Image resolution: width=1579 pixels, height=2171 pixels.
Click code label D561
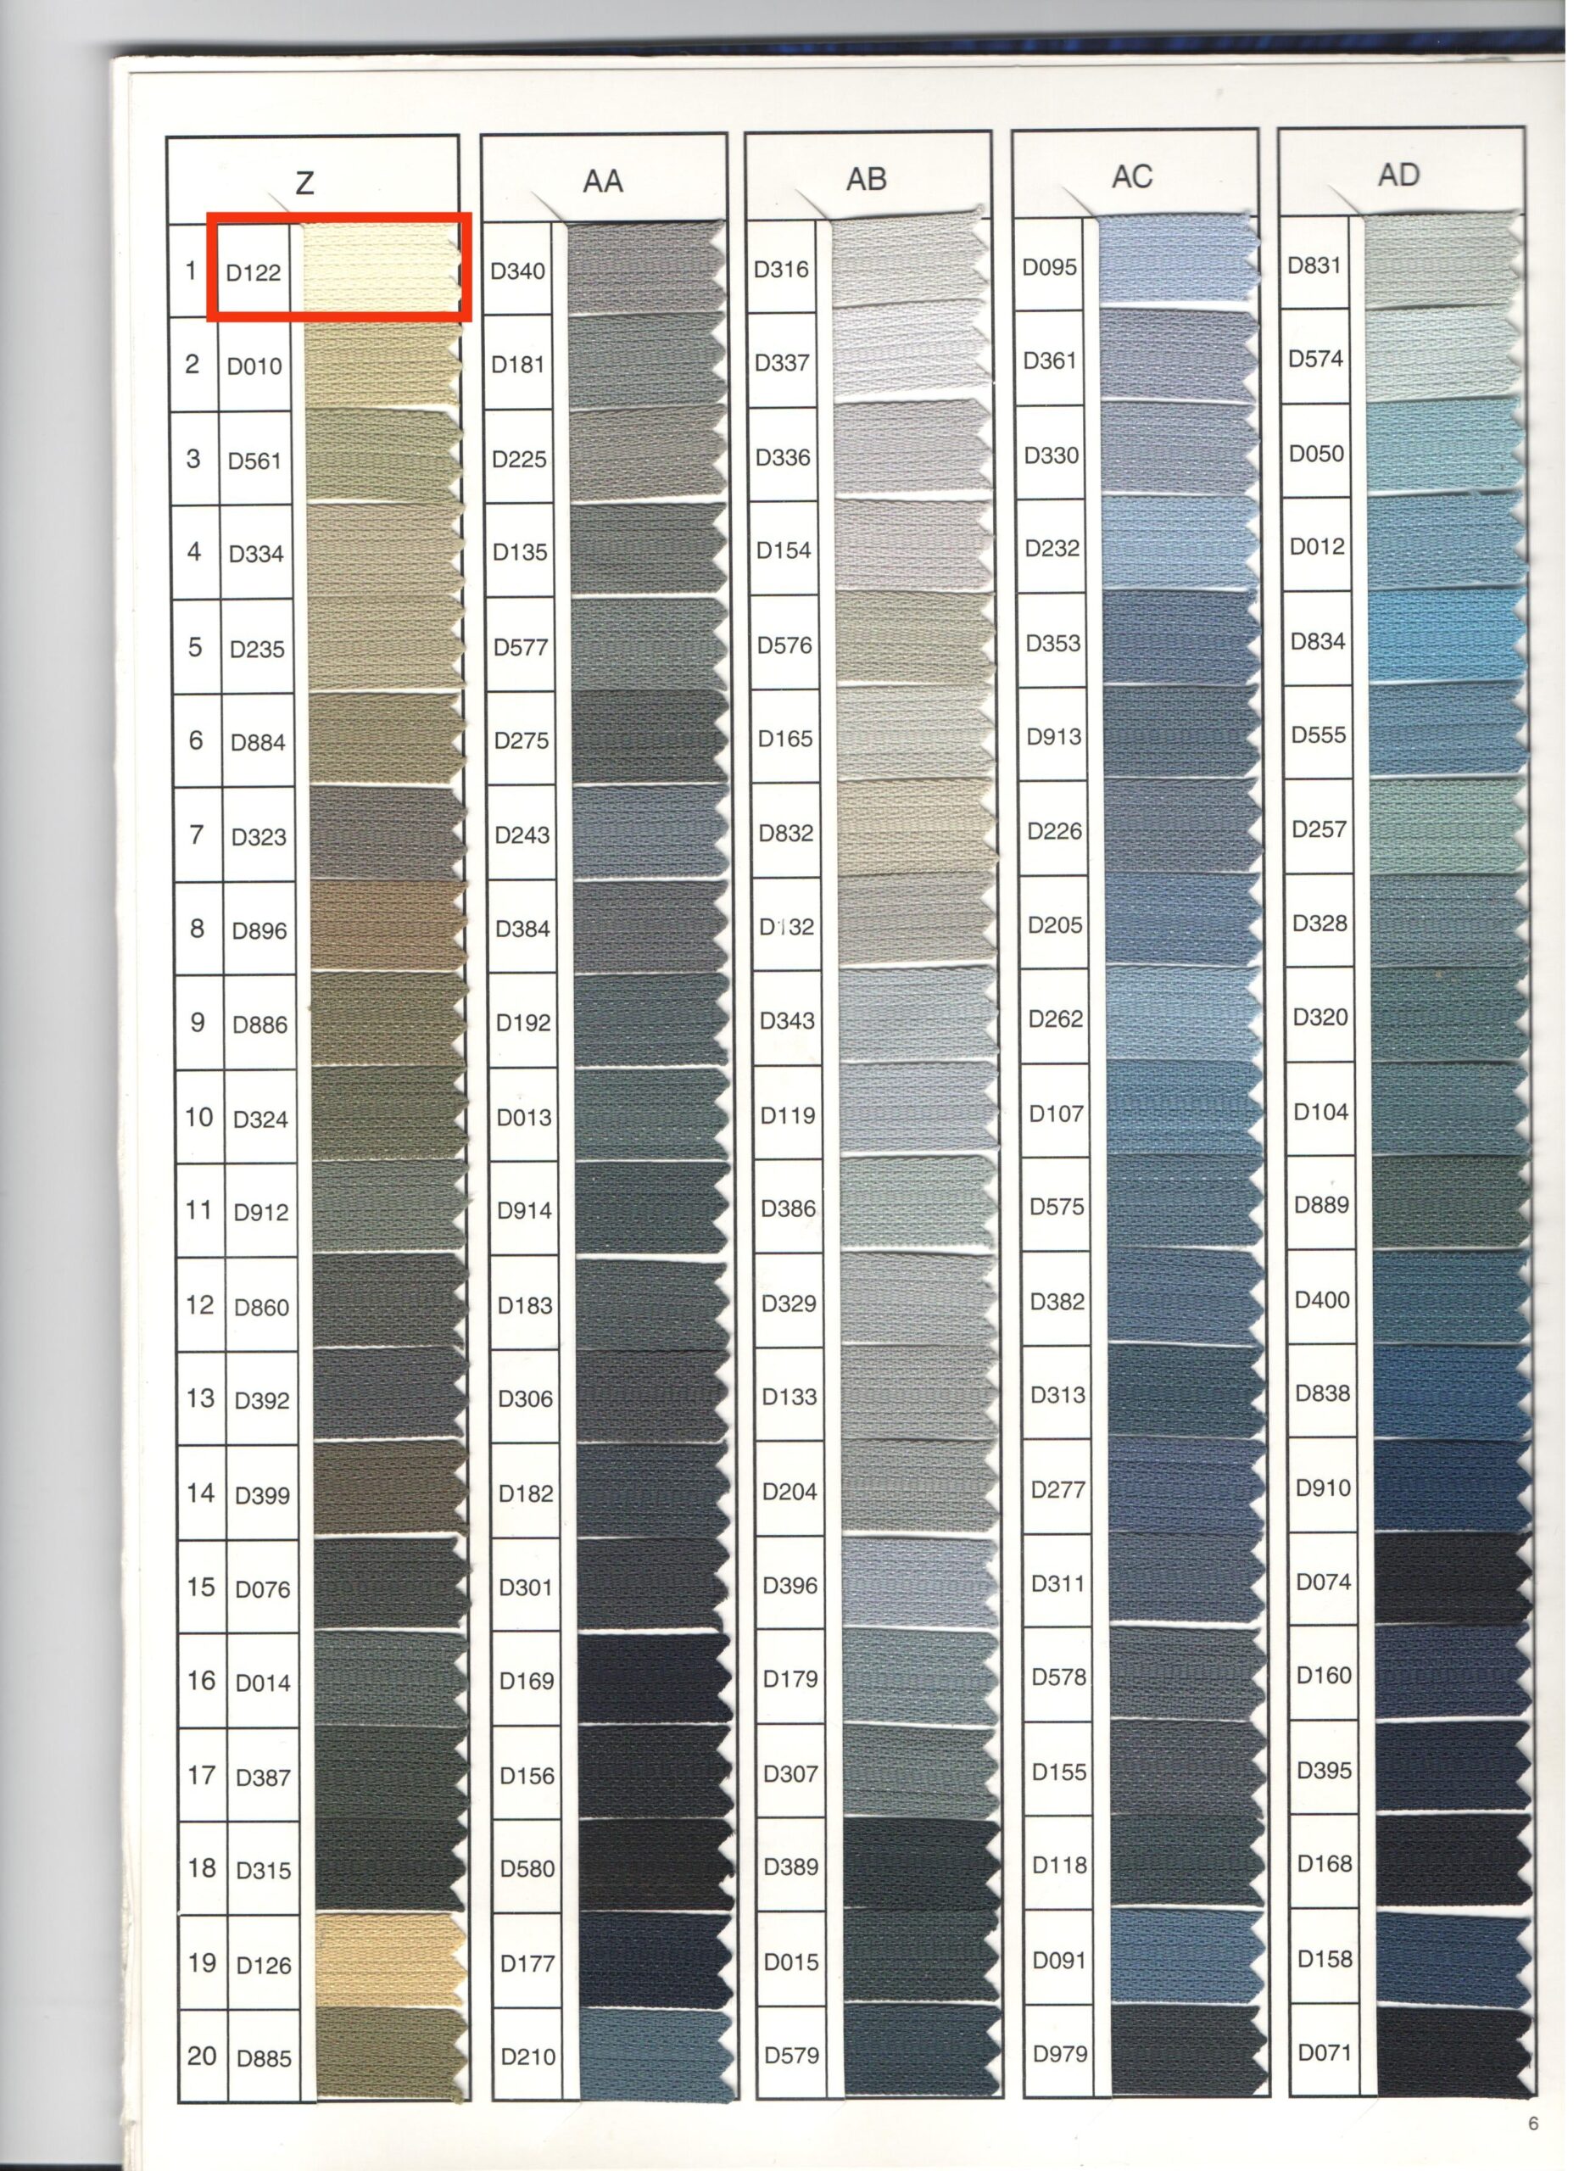(254, 460)
